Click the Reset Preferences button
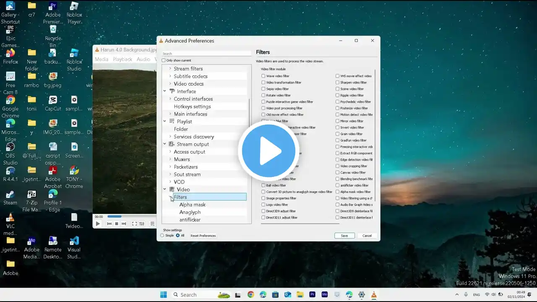This screenshot has width=537, height=302. pyautogui.click(x=203, y=236)
